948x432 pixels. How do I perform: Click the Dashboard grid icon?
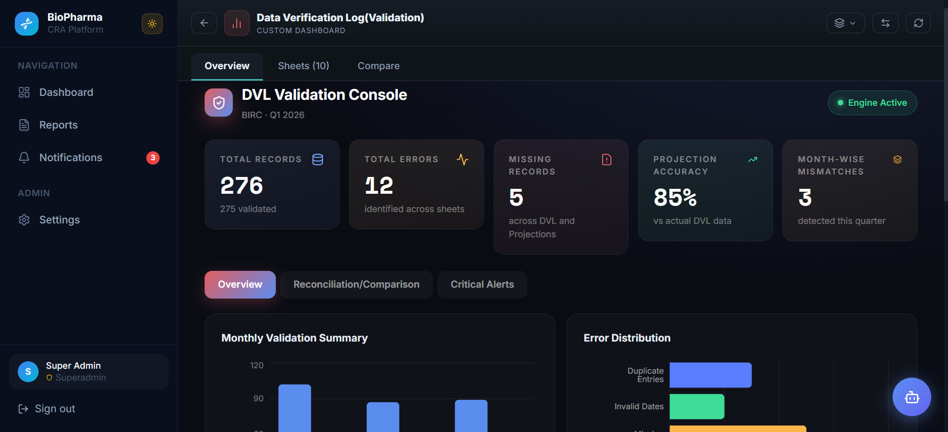(24, 92)
